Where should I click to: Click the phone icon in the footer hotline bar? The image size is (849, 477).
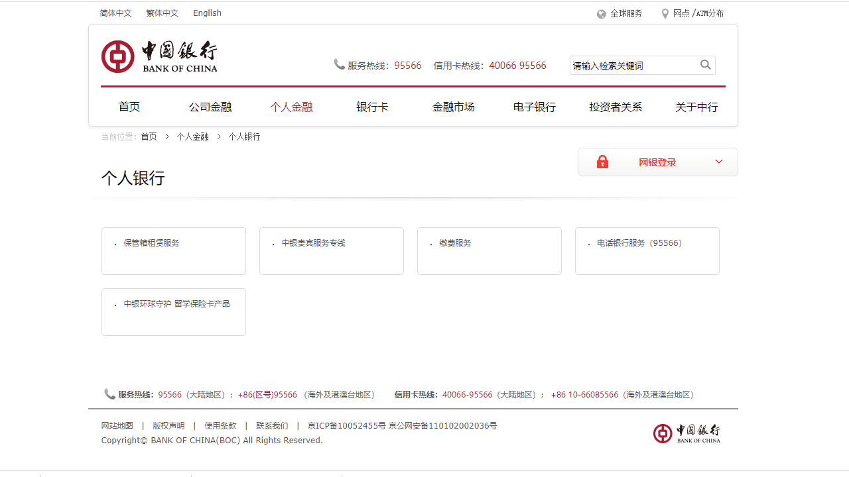109,394
